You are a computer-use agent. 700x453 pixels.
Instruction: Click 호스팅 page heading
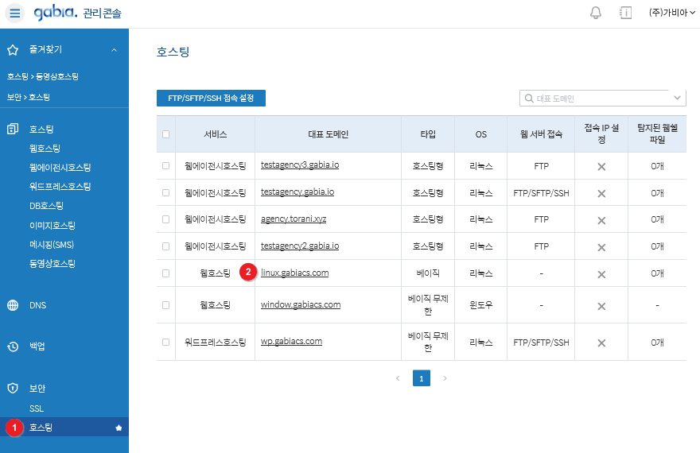173,52
